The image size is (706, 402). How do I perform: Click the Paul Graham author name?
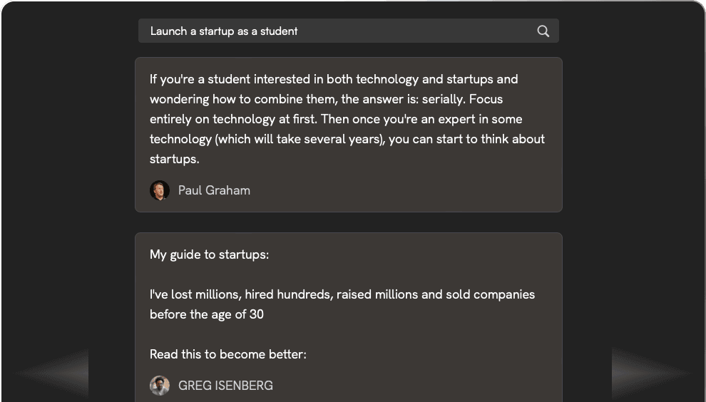coord(214,190)
